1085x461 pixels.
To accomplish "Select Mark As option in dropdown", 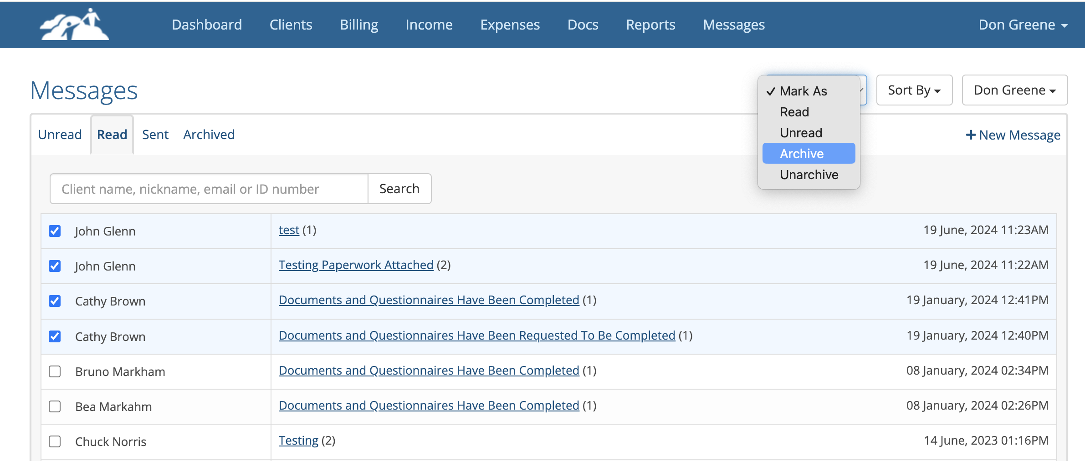I will [809, 91].
